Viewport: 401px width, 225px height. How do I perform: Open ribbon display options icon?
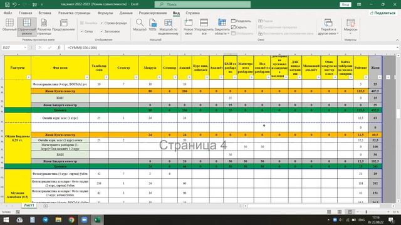coord(359,4)
